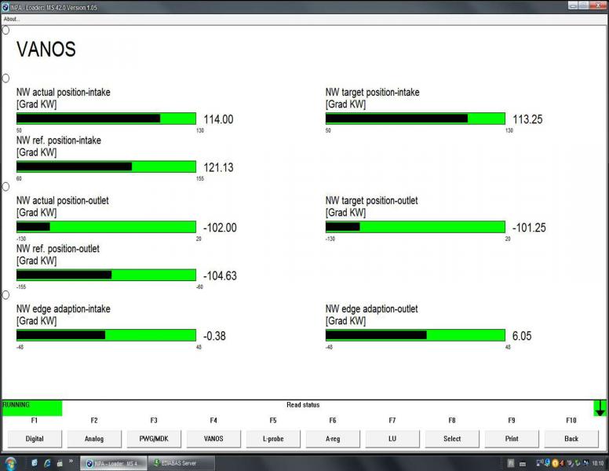This screenshot has height=471, width=609.
Task: Open Internet Explorer from the taskbar
Action: (47, 463)
